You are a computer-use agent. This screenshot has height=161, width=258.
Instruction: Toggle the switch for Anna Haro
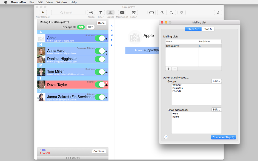pyautogui.click(x=100, y=51)
